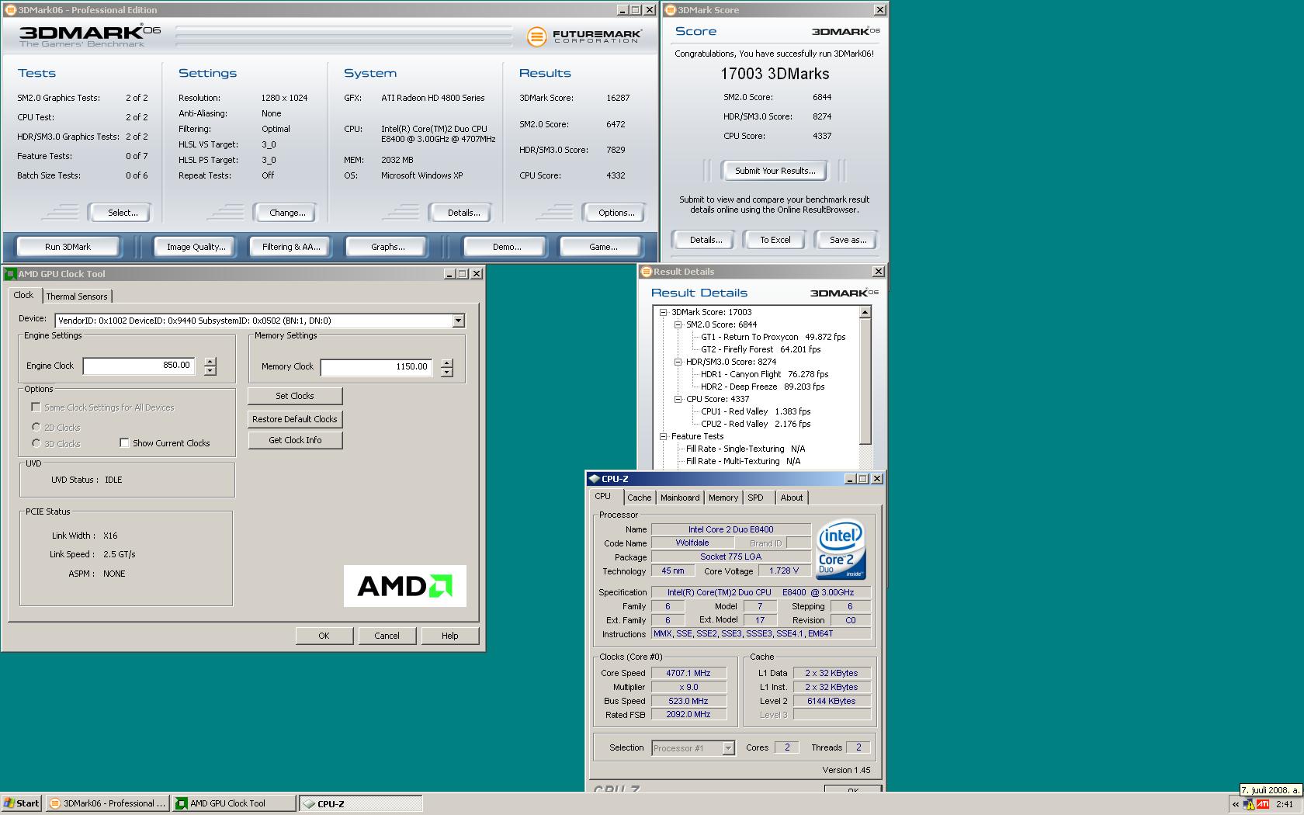This screenshot has width=1304, height=815.
Task: Open Filtering & AA options
Action: [x=290, y=247]
